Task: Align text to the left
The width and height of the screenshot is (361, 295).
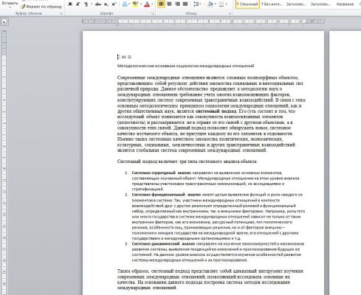Action: 161,4
